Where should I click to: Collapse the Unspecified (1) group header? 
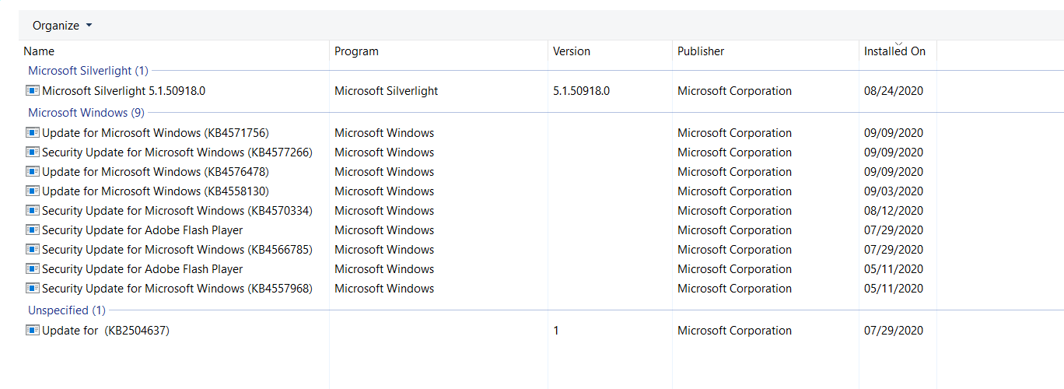[67, 310]
